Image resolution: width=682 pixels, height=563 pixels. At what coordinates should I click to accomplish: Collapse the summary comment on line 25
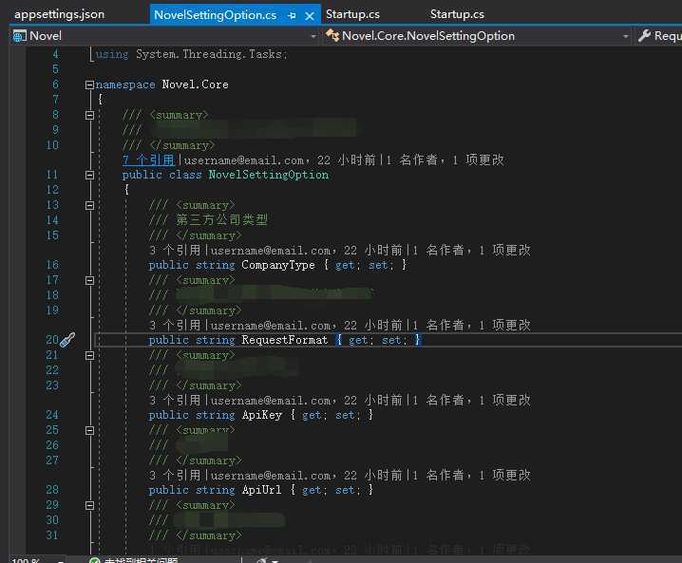coord(89,430)
